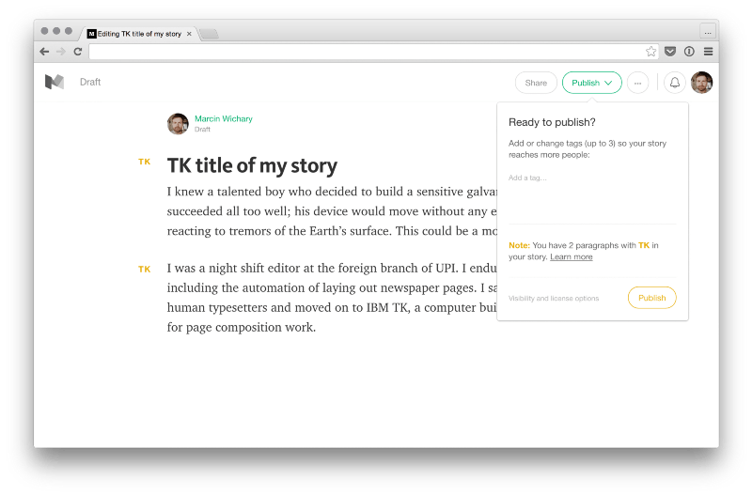Open the Chrome hamburger menu

[708, 52]
